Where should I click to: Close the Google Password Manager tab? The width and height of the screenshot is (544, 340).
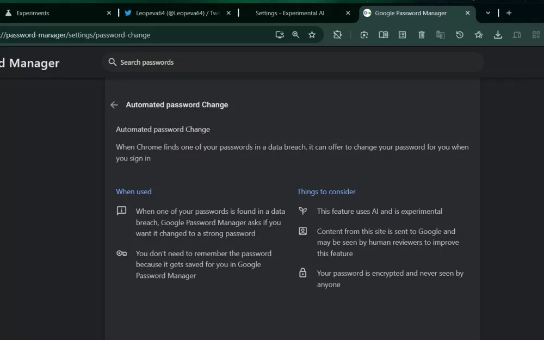coord(468,13)
